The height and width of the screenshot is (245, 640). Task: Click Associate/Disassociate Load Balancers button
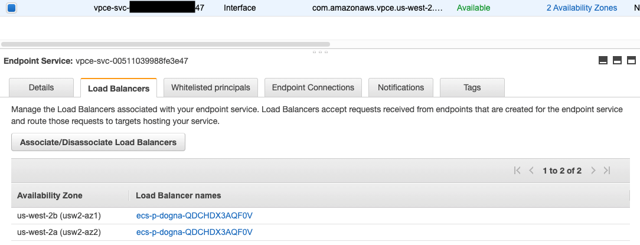pos(99,142)
